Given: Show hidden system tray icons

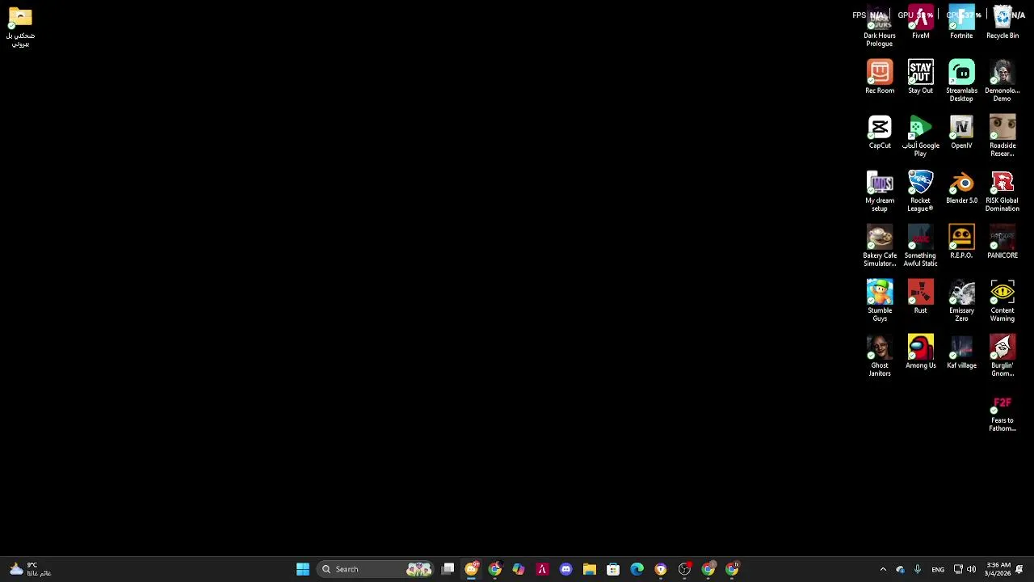Looking at the screenshot, I should pos(883,569).
